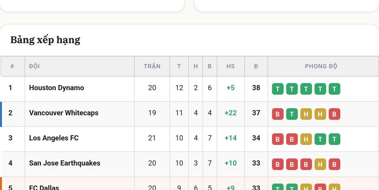The height and width of the screenshot is (190, 379).
Task: Select the FC Dallas row
Action: pos(189,184)
